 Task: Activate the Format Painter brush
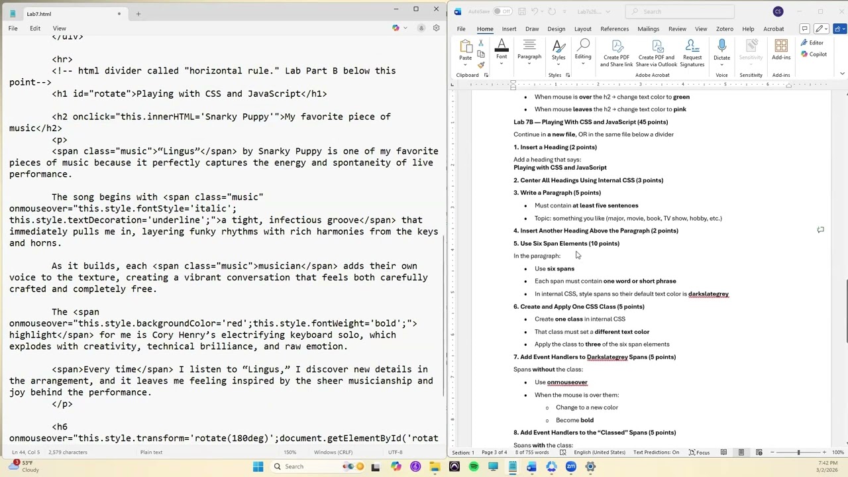coord(481,64)
